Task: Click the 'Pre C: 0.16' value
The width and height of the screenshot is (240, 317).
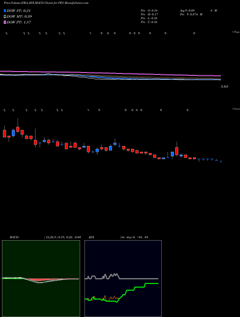Action: click(x=149, y=22)
